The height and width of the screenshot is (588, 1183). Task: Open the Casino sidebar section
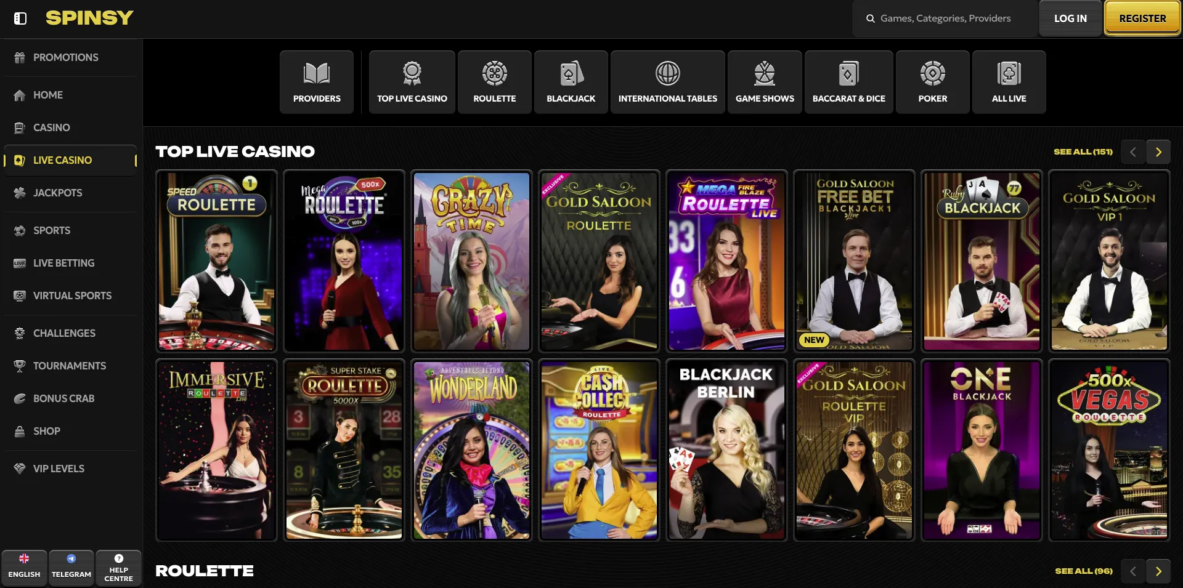(71, 127)
